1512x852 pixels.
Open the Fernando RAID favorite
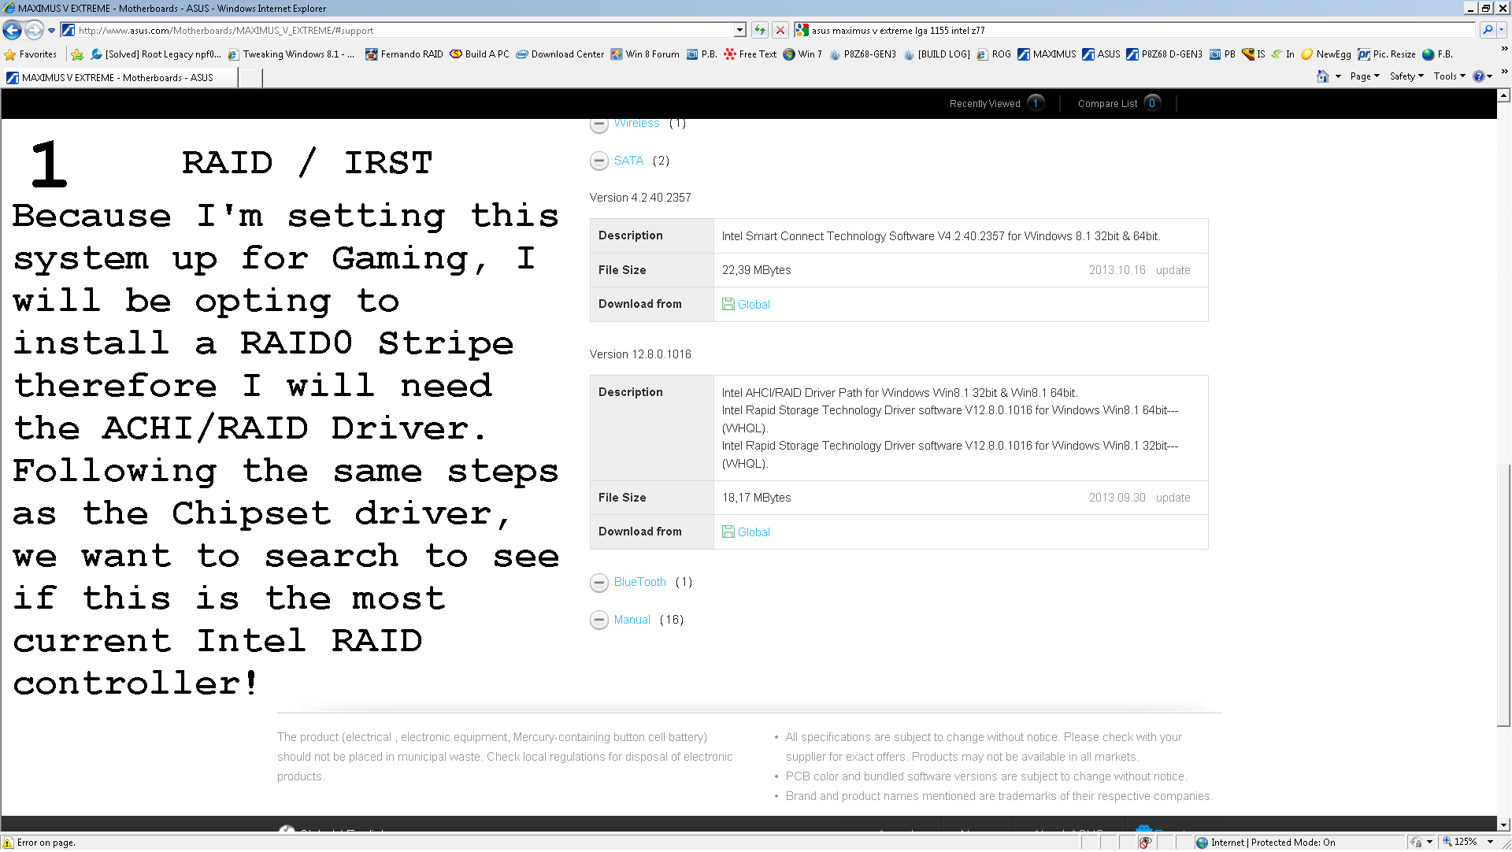pos(404,54)
